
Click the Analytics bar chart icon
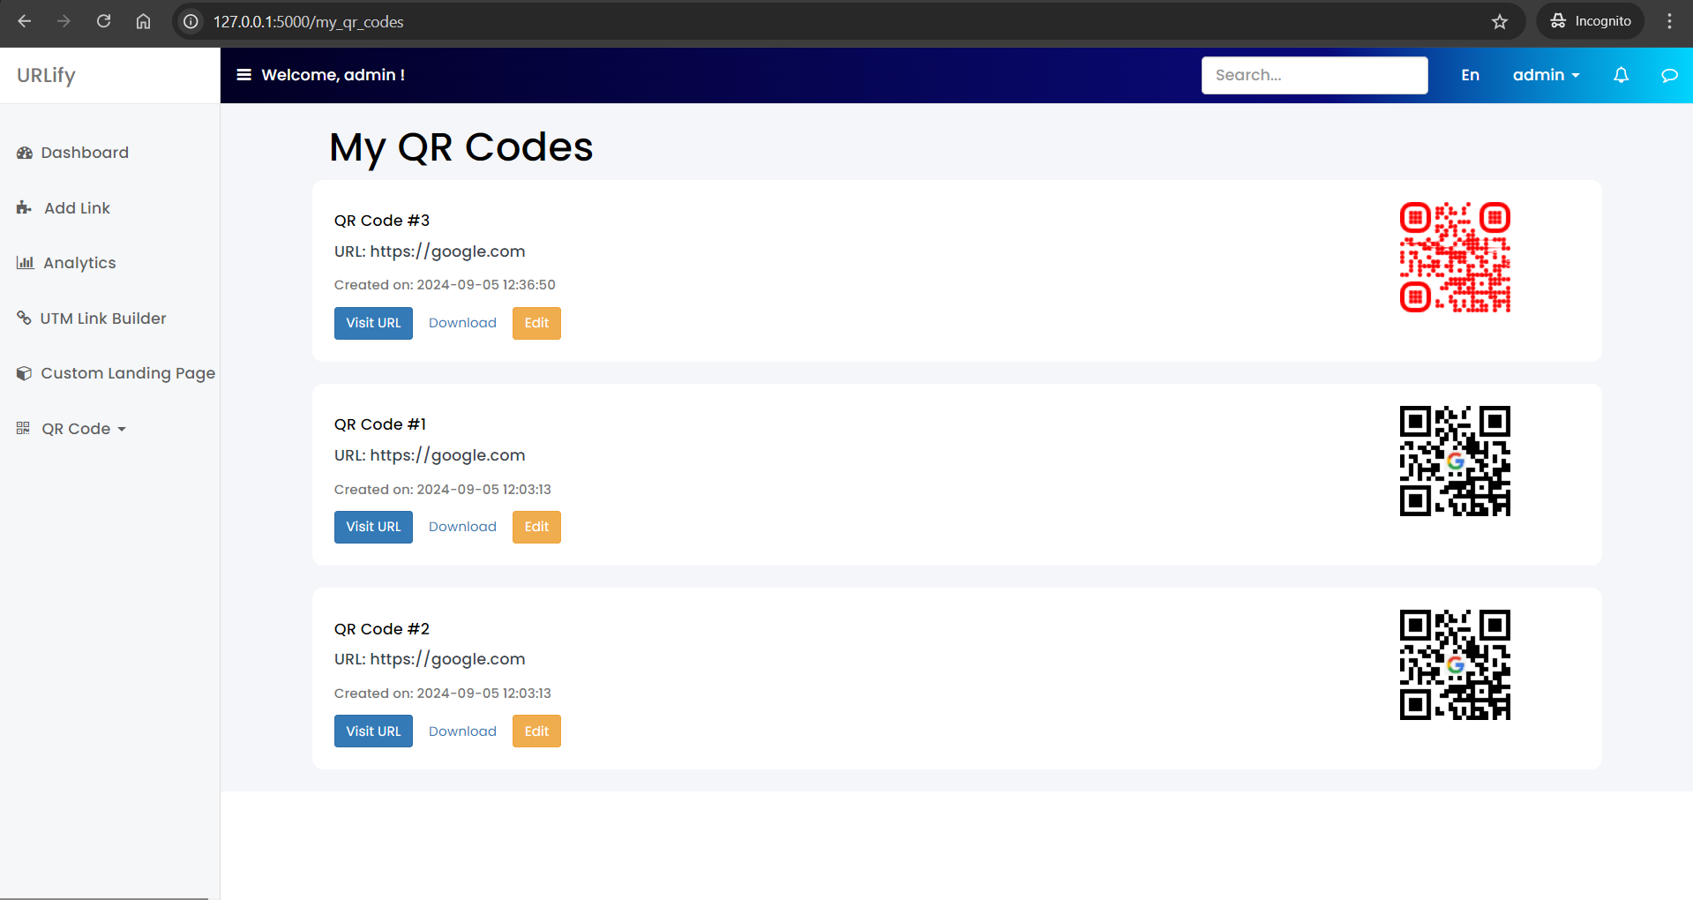pos(25,263)
